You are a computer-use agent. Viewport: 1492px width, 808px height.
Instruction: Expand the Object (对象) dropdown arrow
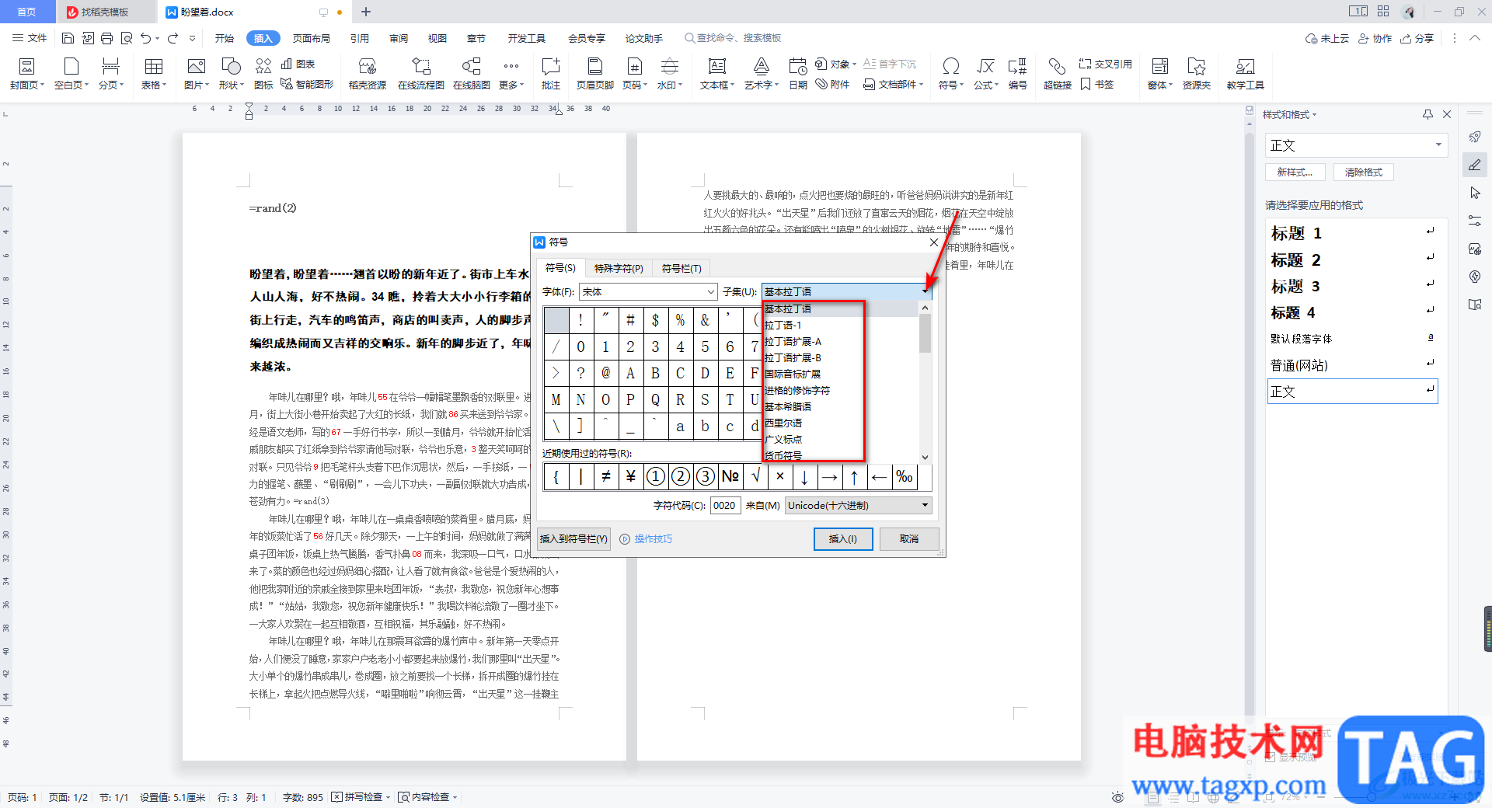click(x=854, y=64)
